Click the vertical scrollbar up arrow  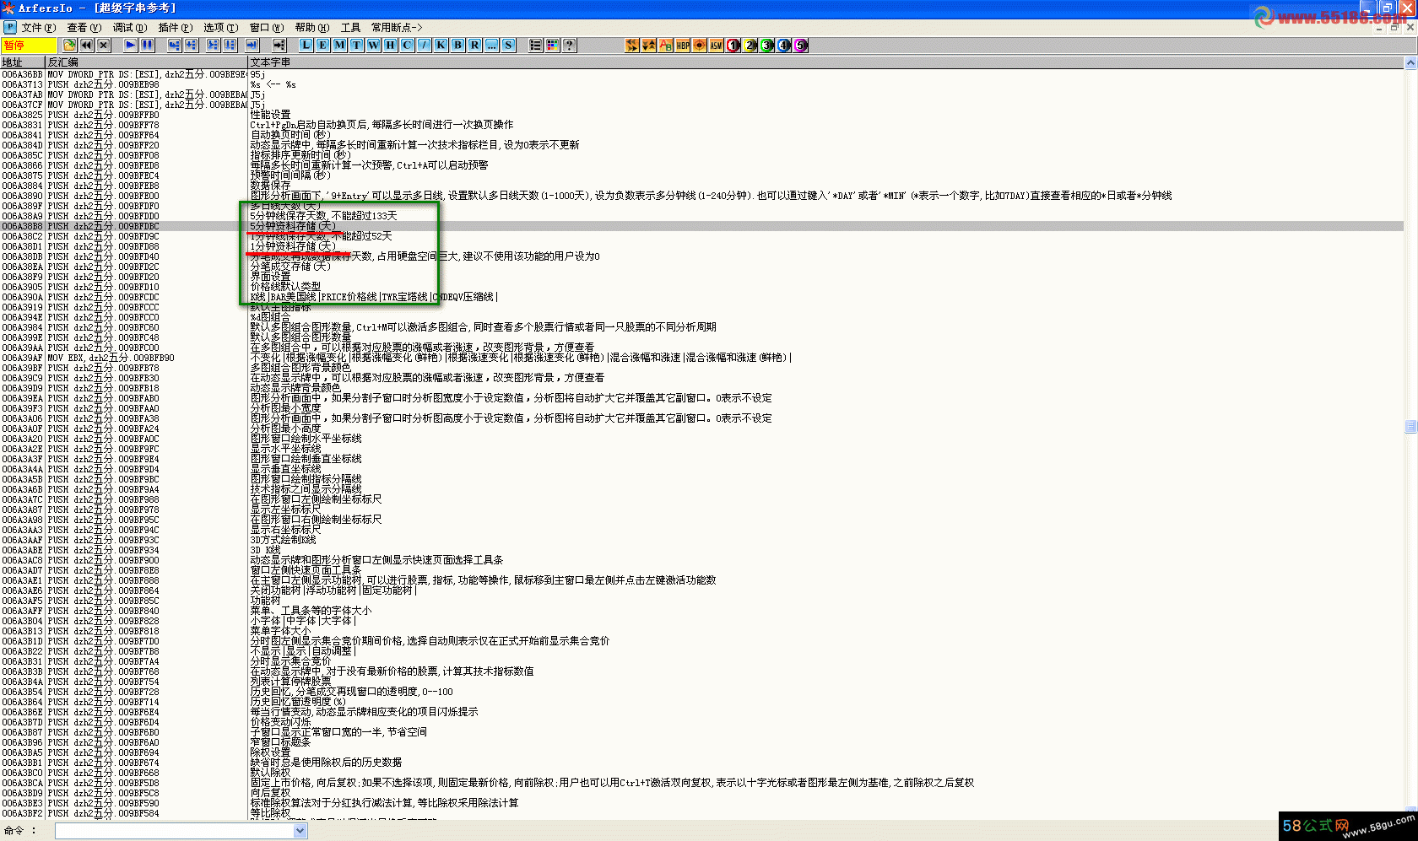pyautogui.click(x=1410, y=62)
